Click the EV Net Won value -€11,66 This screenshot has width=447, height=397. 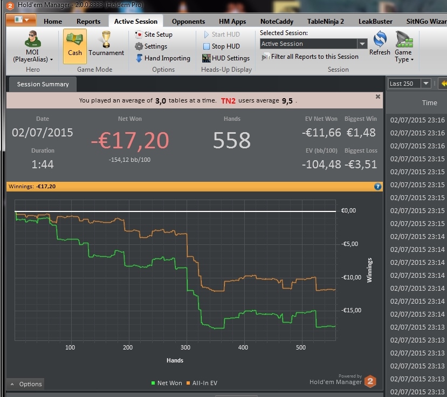click(x=321, y=133)
